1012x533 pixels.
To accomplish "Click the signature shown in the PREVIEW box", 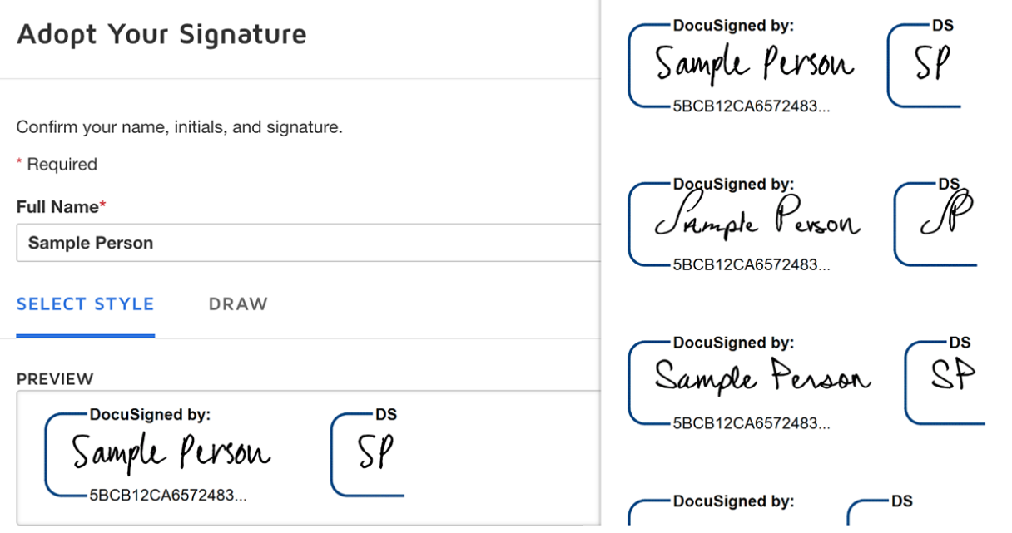I will 171,453.
